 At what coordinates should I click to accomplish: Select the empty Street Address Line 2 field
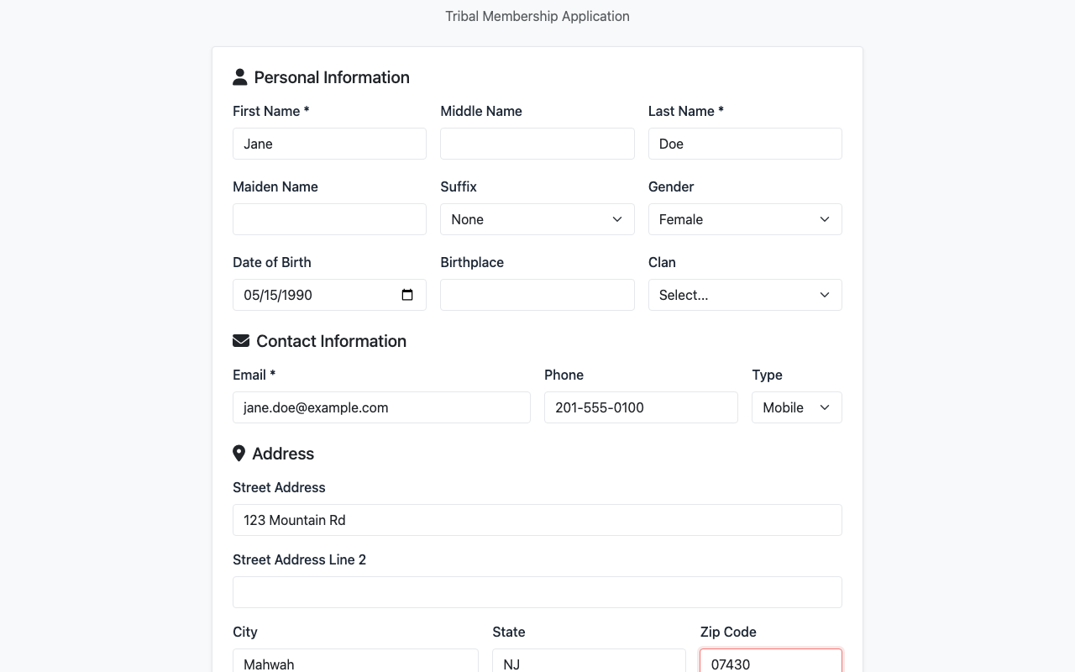(x=537, y=592)
